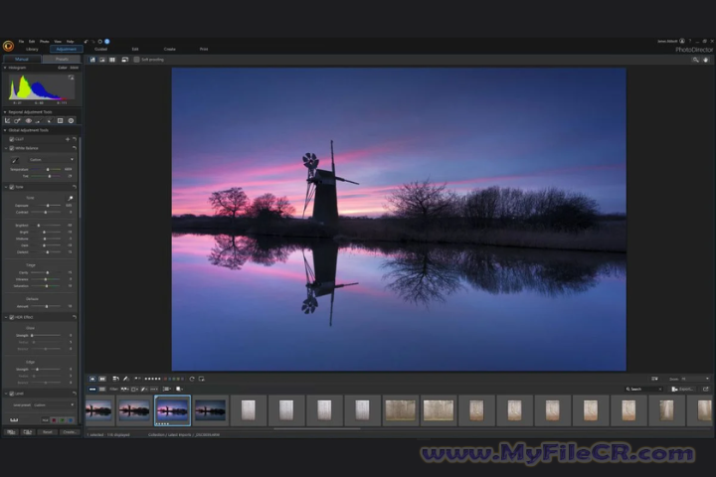Select the Spot removal tool
The height and width of the screenshot is (477, 716).
point(17,121)
